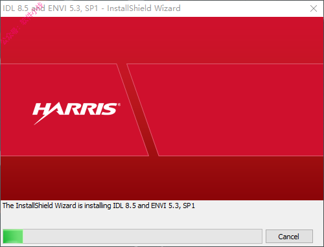Click the window title "IDL 8.5 and ENVI 5.3, SP1 - InstallShield Wizard"
This screenshot has height=247, width=324.
[91, 8]
